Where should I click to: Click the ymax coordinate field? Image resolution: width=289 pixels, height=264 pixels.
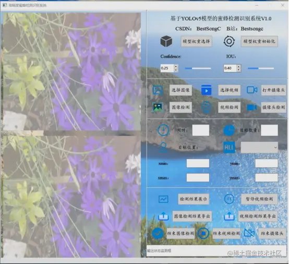(x=267, y=177)
